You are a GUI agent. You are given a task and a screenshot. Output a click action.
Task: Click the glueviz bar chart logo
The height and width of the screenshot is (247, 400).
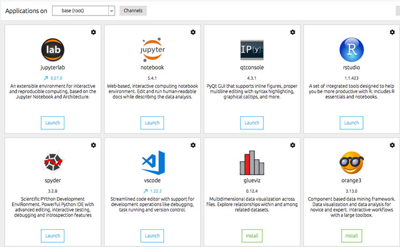252,163
